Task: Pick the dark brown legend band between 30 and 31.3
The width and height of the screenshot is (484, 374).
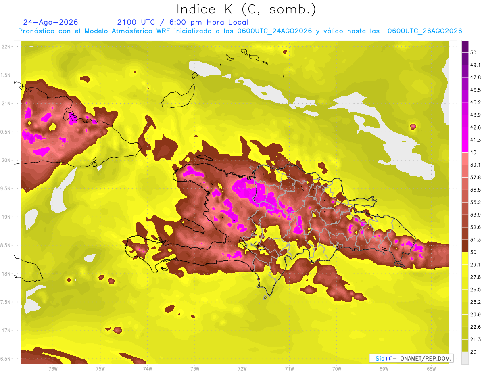Action: point(465,246)
